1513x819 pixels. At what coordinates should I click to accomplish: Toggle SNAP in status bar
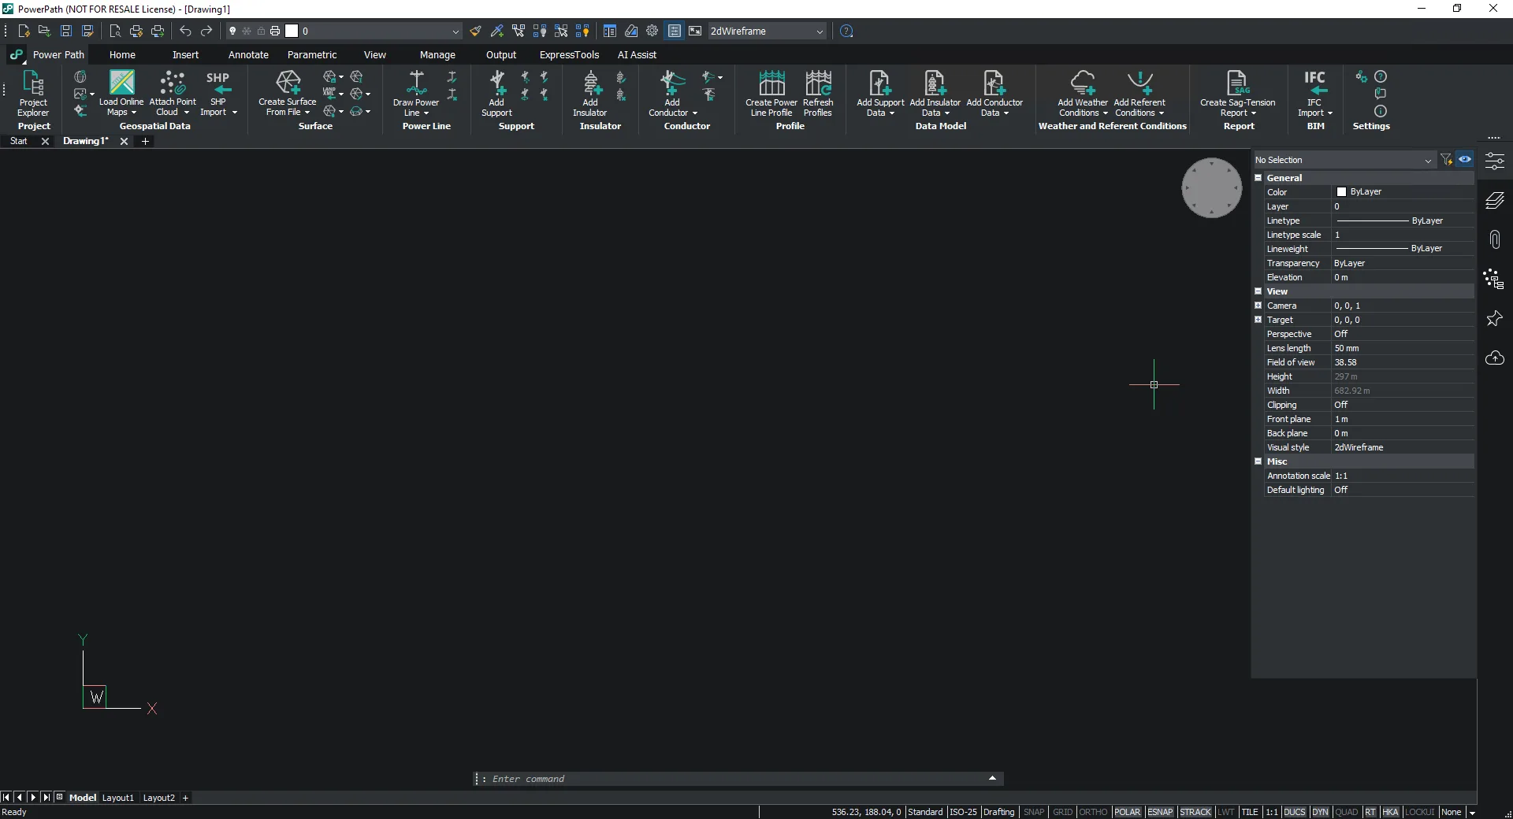(x=1033, y=812)
